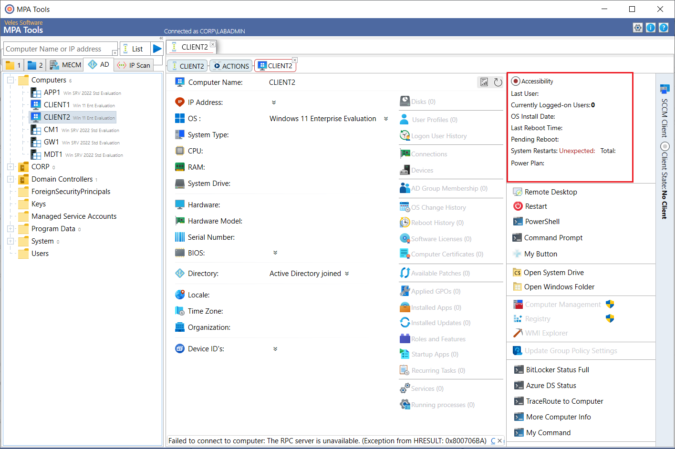Screen dimensions: 675x449
Task: Click Computer Name or IP address field
Action: pyautogui.click(x=60, y=49)
